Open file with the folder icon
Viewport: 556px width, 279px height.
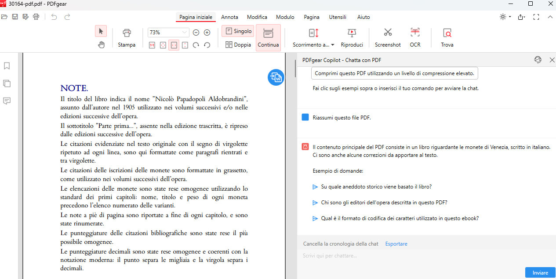tap(4, 17)
